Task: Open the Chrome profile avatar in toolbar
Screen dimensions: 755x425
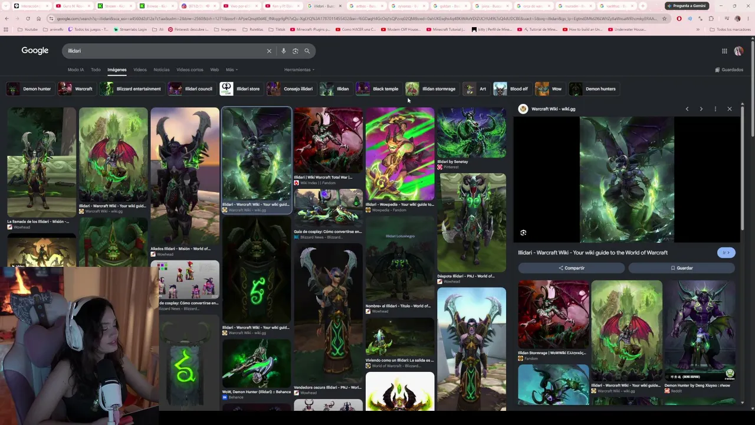Action: coord(737,18)
